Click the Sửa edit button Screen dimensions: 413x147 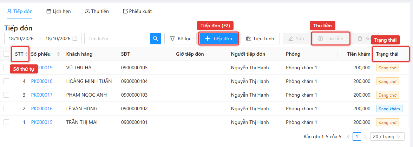[x=296, y=38]
